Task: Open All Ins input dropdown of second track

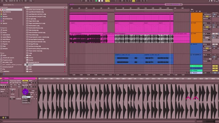Action: [207, 23]
